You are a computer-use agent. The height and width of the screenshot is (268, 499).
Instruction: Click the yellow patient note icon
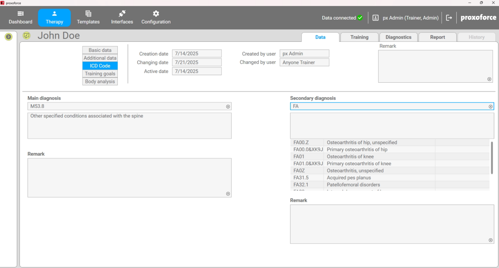click(27, 36)
